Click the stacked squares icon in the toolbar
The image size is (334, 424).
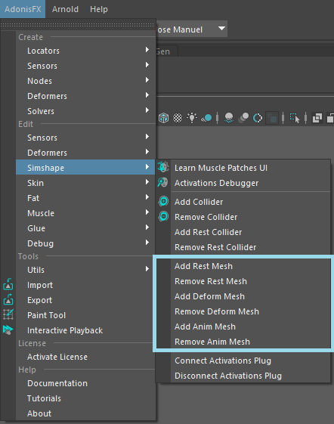tap(317, 118)
